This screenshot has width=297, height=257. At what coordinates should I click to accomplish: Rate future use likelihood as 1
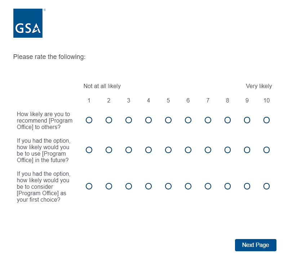(89, 150)
